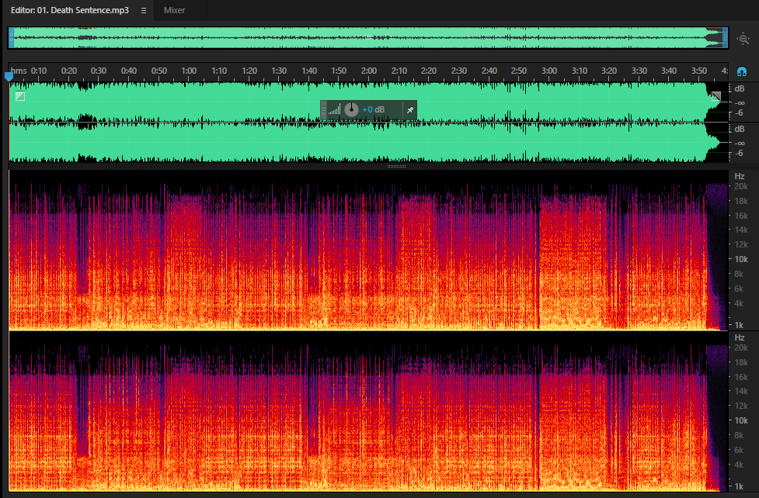Click the 3:00 mark on time ruler

point(549,71)
